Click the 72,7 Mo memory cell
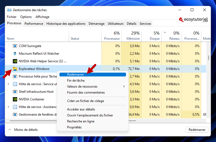The image size is (216, 142). point(131,69)
